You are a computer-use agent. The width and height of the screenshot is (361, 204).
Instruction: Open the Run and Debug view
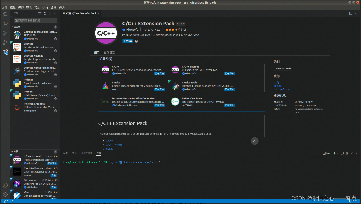pos(5,43)
